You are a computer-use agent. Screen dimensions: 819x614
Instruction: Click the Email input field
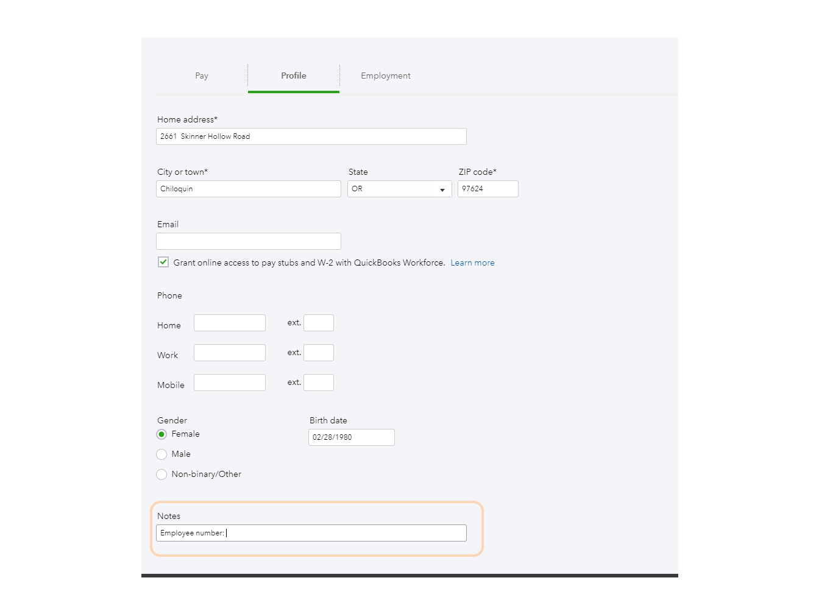tap(248, 241)
